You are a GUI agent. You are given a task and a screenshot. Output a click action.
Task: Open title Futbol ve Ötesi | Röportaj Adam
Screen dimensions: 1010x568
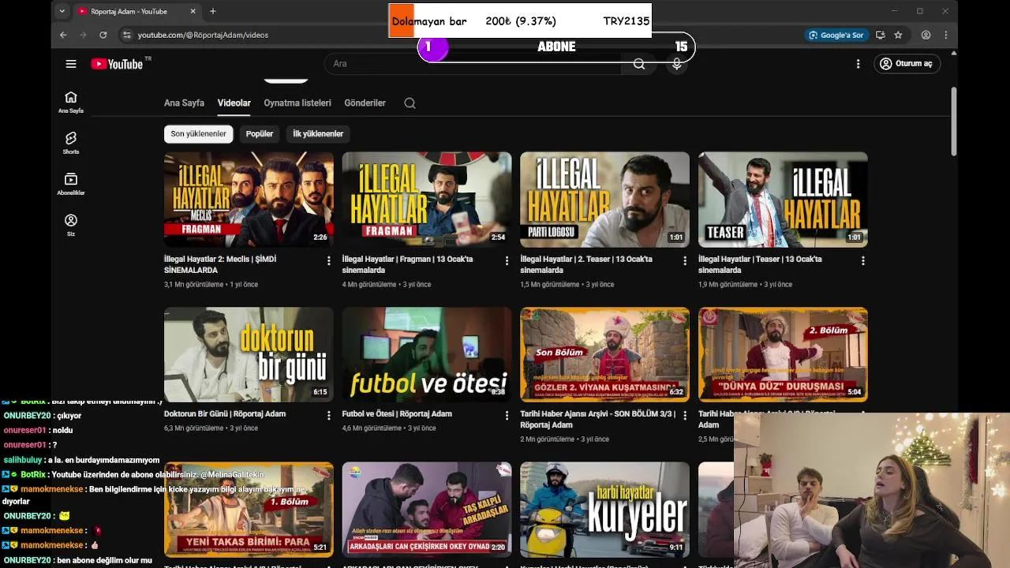click(397, 413)
